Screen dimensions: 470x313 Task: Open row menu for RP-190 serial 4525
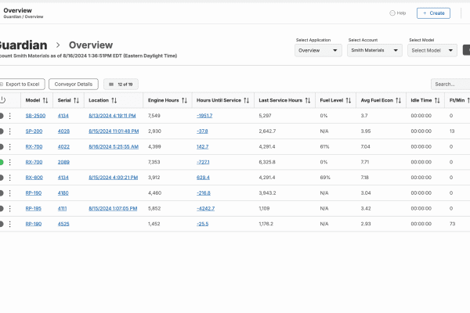pyautogui.click(x=10, y=224)
